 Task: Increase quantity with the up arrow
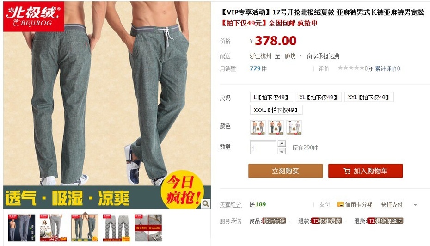[x=282, y=143]
